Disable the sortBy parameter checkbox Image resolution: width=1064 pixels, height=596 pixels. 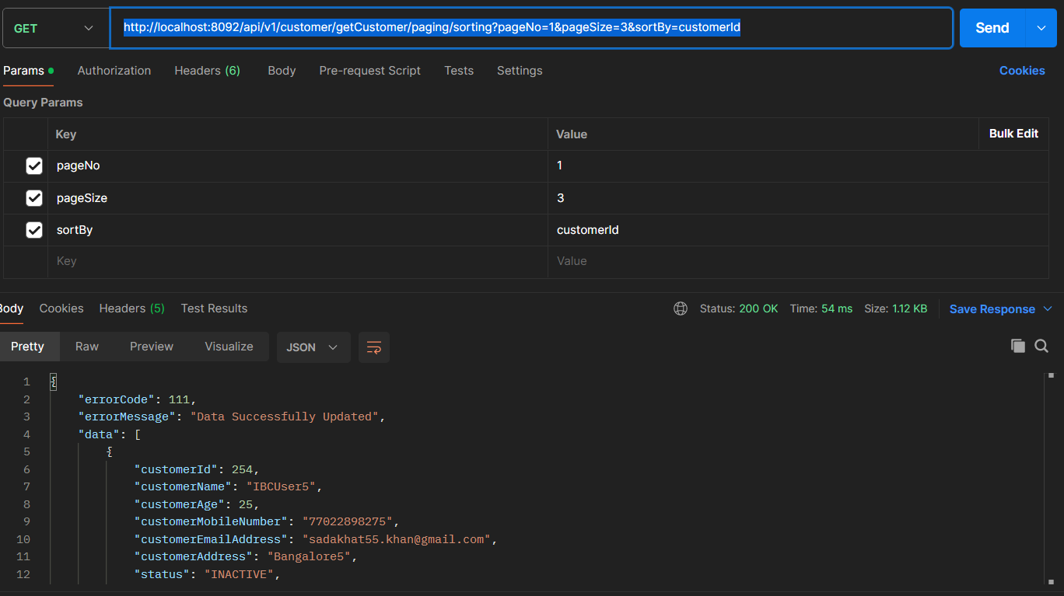34,230
